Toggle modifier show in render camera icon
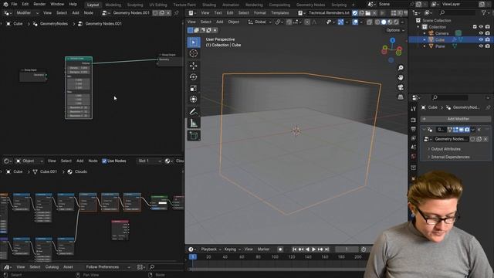The height and width of the screenshot is (278, 494). (x=467, y=130)
